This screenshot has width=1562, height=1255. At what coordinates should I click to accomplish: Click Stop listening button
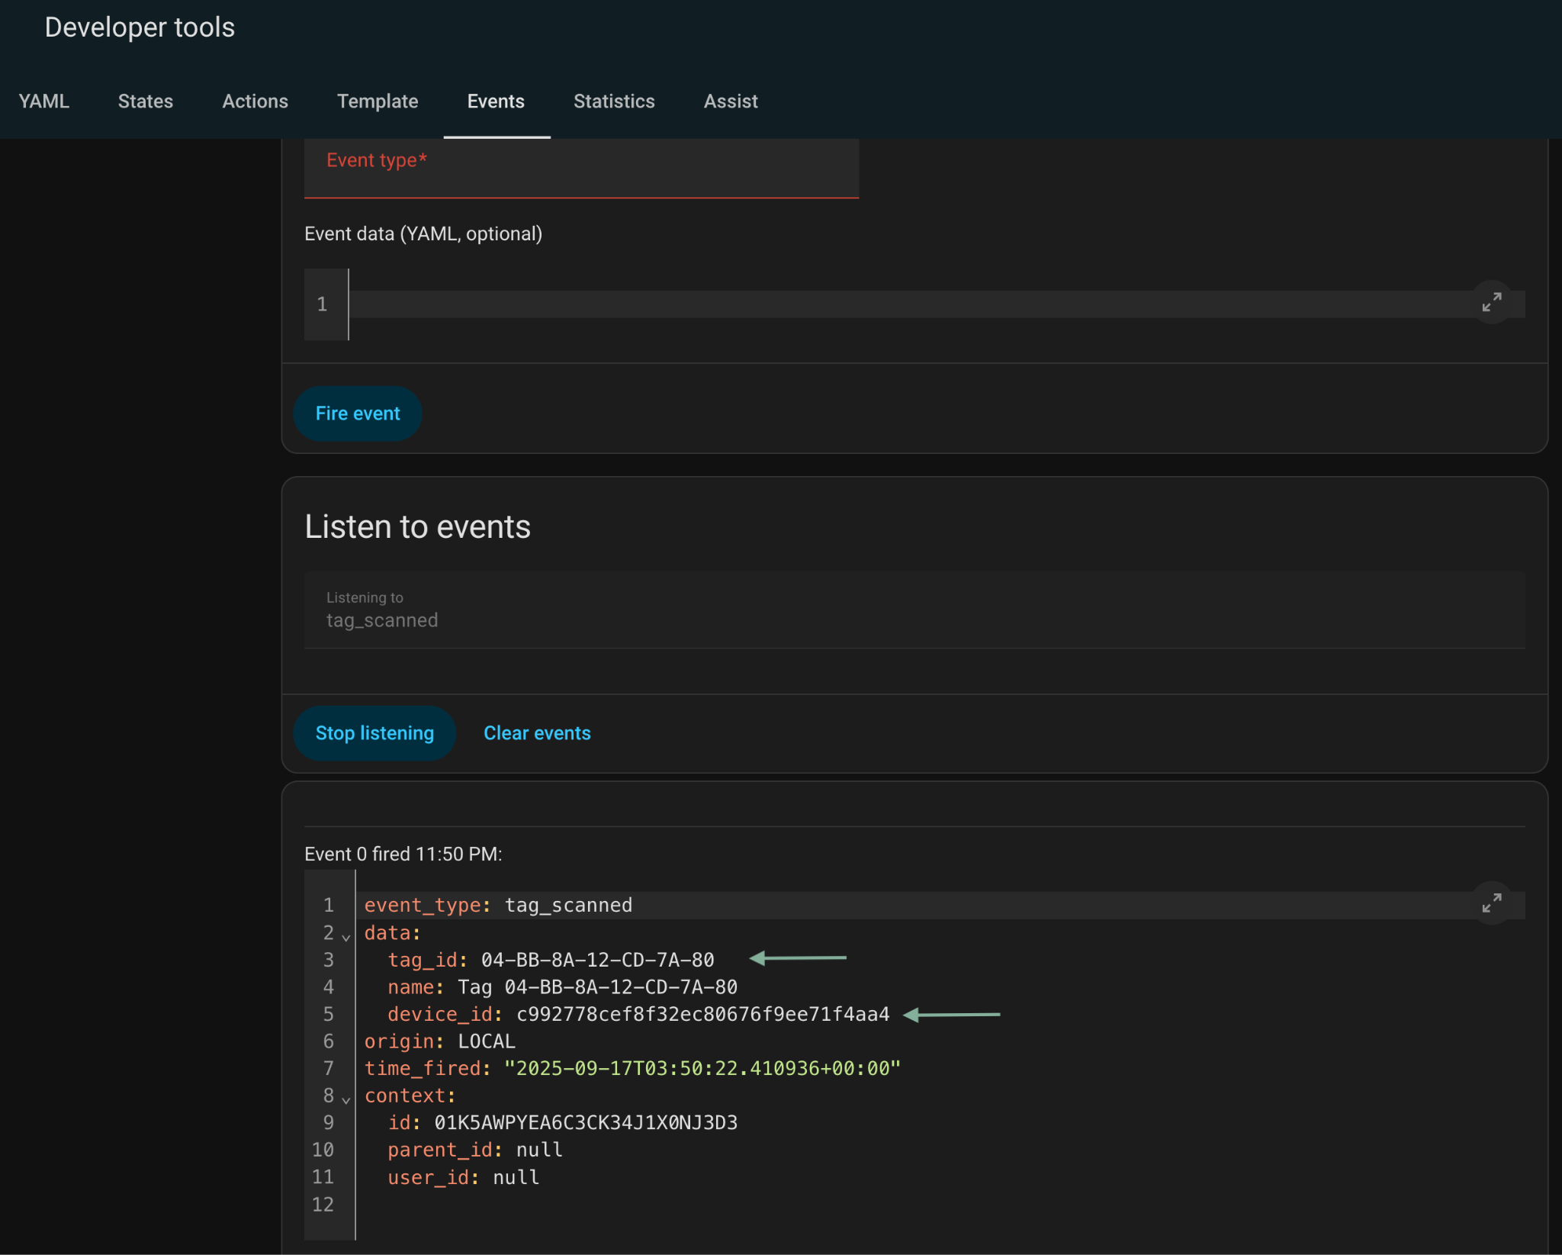coord(374,733)
